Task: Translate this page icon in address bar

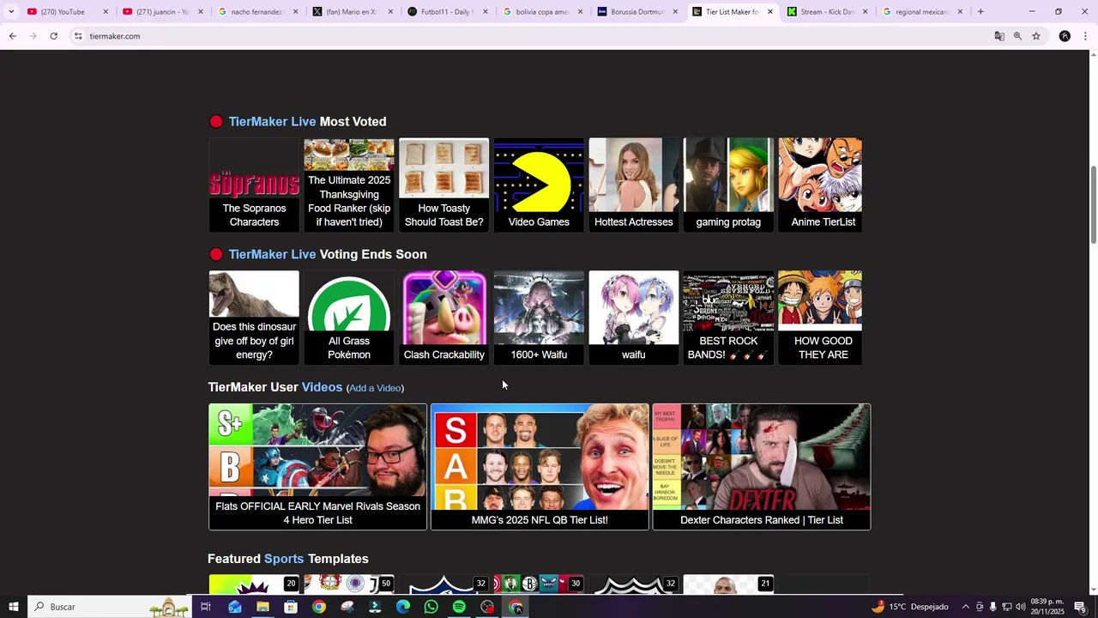Action: tap(998, 36)
